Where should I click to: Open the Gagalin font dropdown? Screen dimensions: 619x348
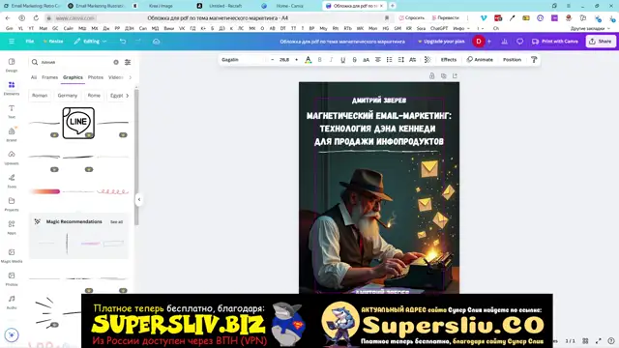tap(248, 60)
